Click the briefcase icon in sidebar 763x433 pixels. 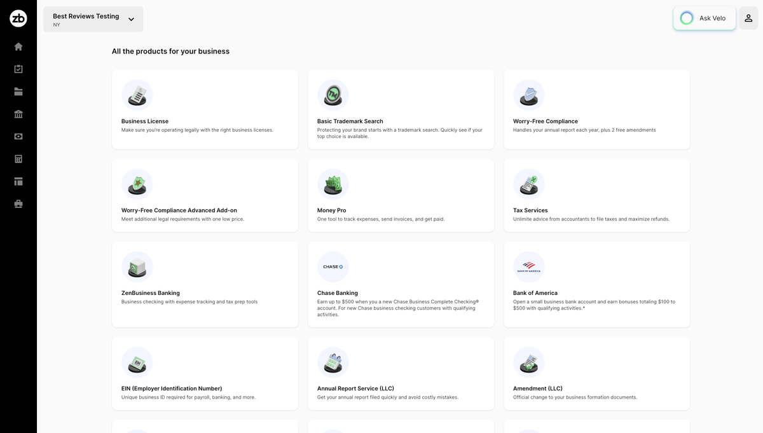click(x=18, y=204)
